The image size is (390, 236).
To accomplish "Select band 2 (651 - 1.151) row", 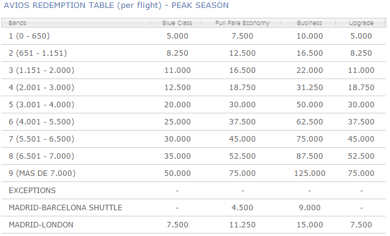I will pos(193,53).
